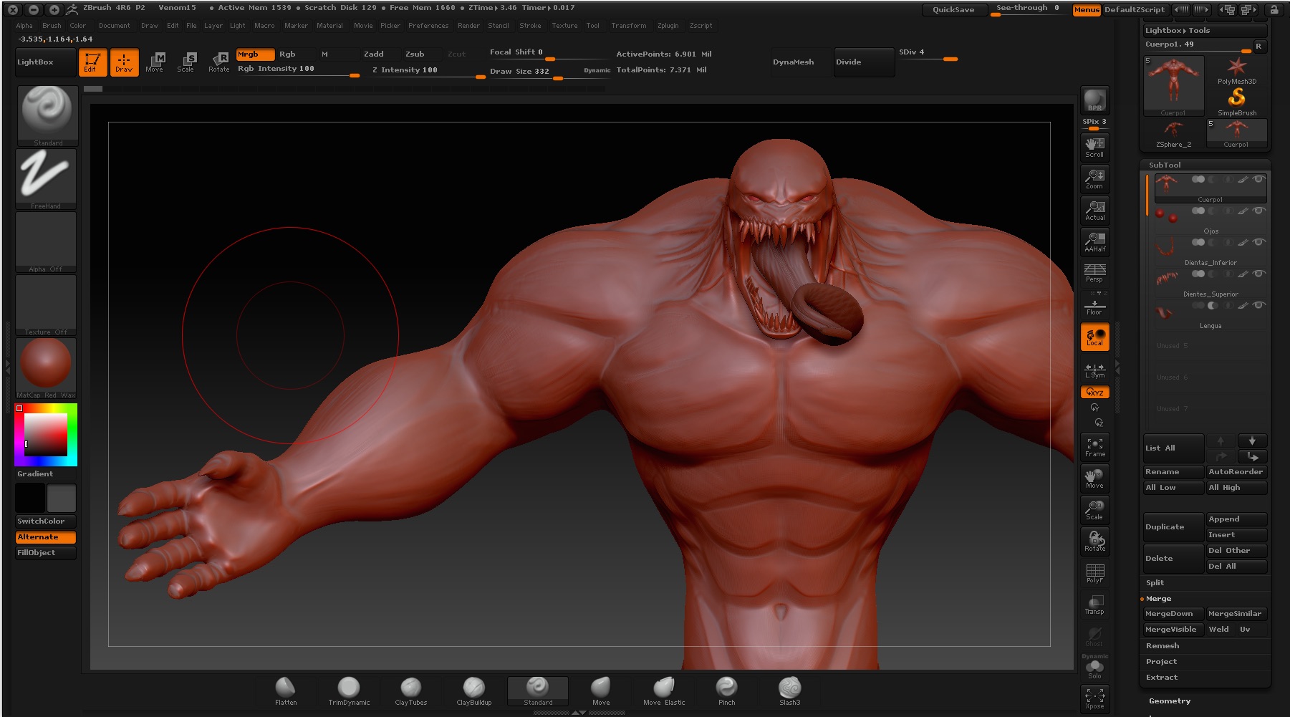
Task: Enable Solo mode on the right shelf
Action: (x=1094, y=666)
